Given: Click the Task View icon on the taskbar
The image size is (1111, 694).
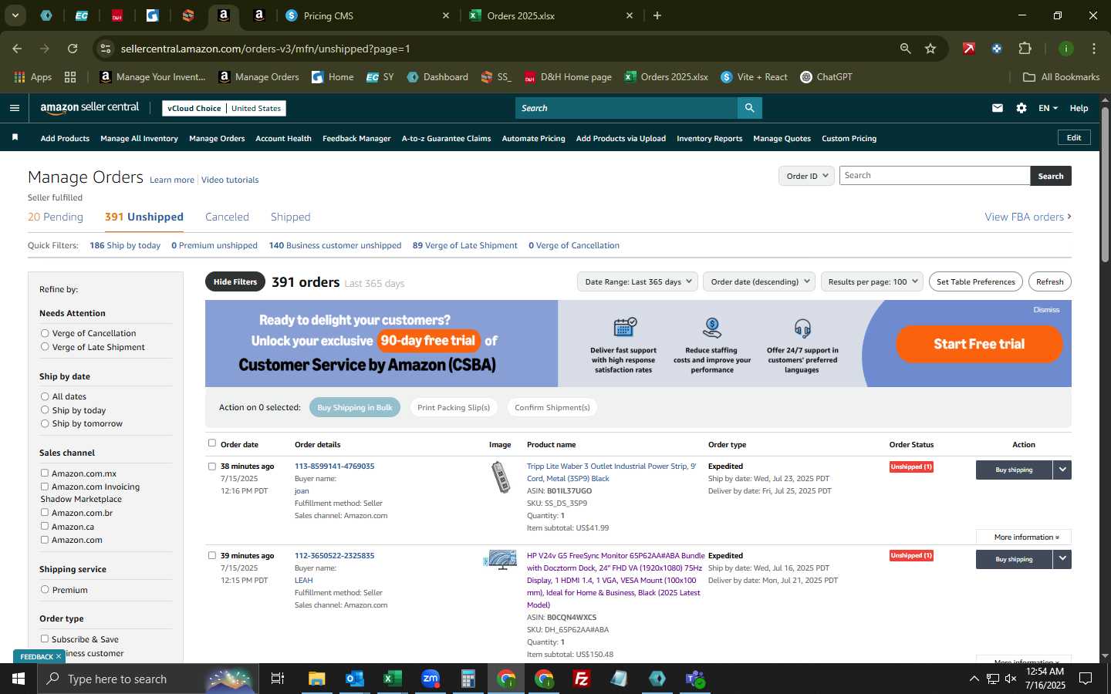Looking at the screenshot, I should 278,679.
